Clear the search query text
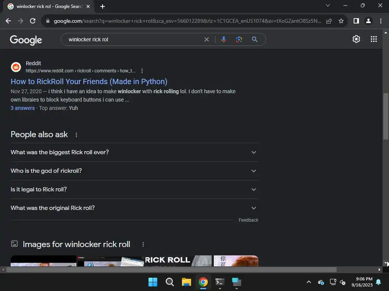The width and height of the screenshot is (389, 291). (206, 39)
